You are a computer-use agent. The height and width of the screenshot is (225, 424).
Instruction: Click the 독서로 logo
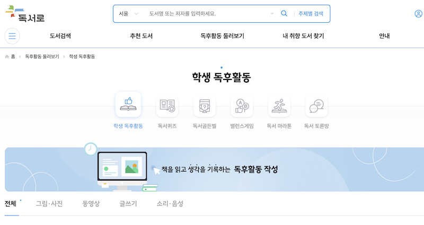pyautogui.click(x=25, y=13)
